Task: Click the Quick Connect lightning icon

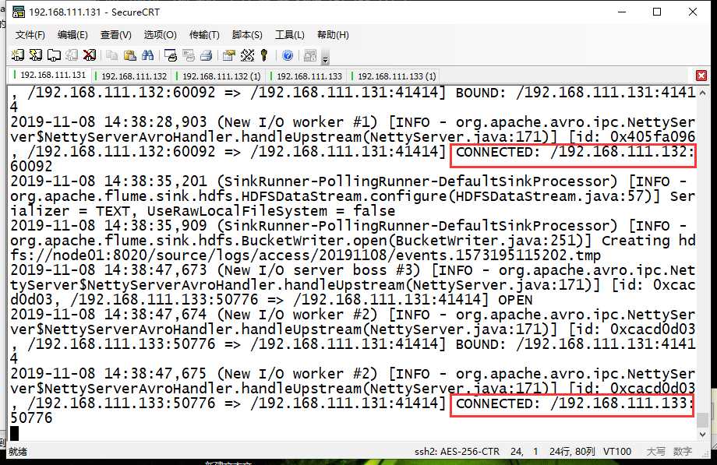Action: pos(36,55)
